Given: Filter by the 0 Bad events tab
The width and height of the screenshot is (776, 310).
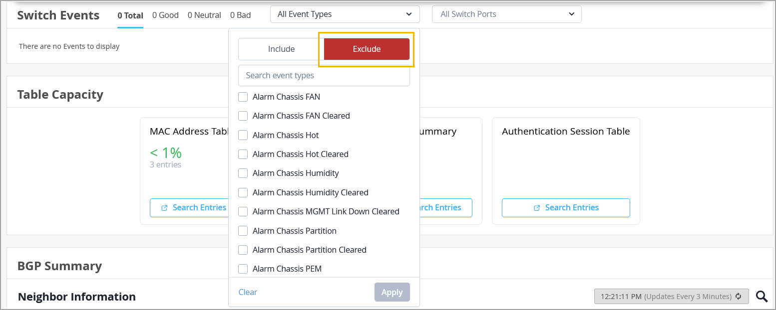Looking at the screenshot, I should [x=241, y=15].
